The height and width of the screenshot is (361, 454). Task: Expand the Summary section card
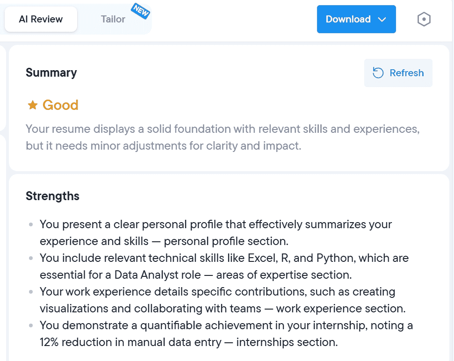[x=51, y=72]
